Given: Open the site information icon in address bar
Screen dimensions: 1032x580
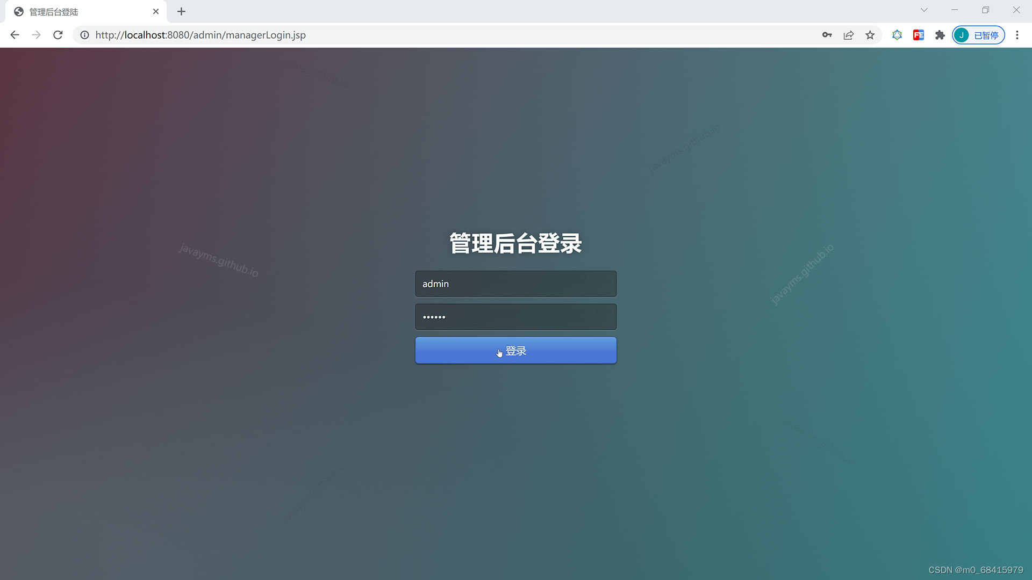Looking at the screenshot, I should (84, 35).
